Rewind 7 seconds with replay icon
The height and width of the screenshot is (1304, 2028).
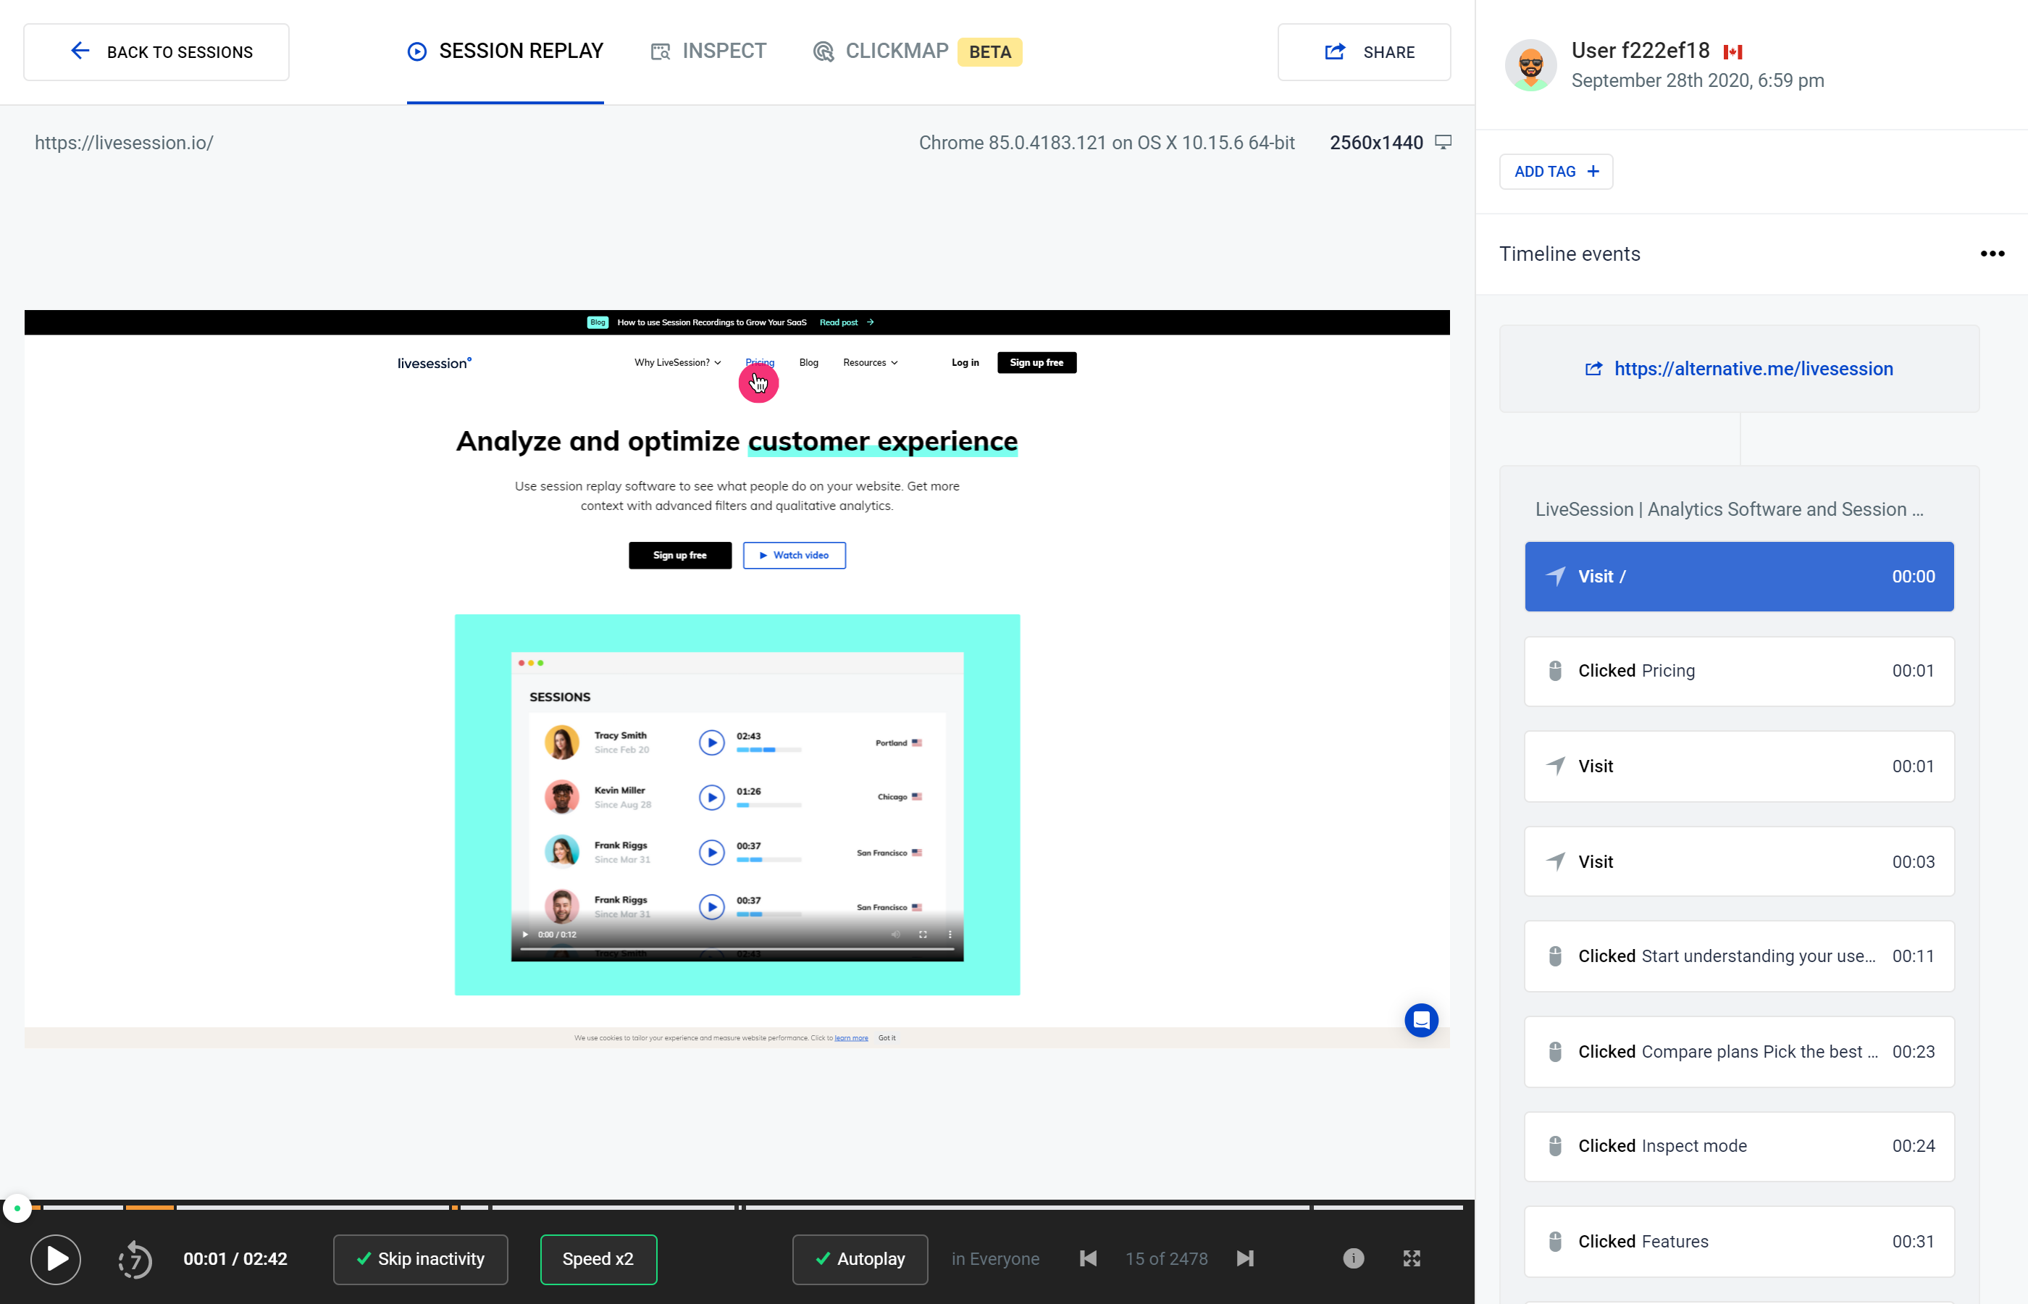135,1259
